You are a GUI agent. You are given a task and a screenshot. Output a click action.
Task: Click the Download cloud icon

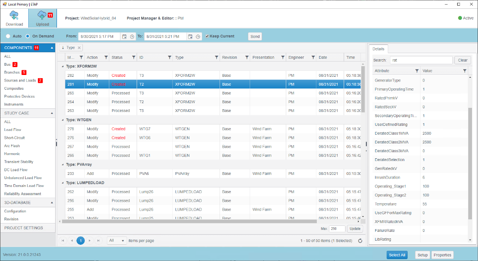coord(14,15)
